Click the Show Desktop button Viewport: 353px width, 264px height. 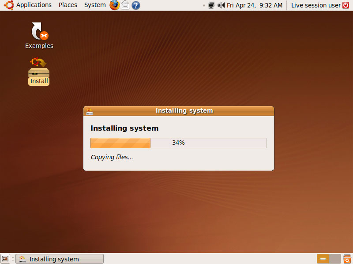click(5, 259)
